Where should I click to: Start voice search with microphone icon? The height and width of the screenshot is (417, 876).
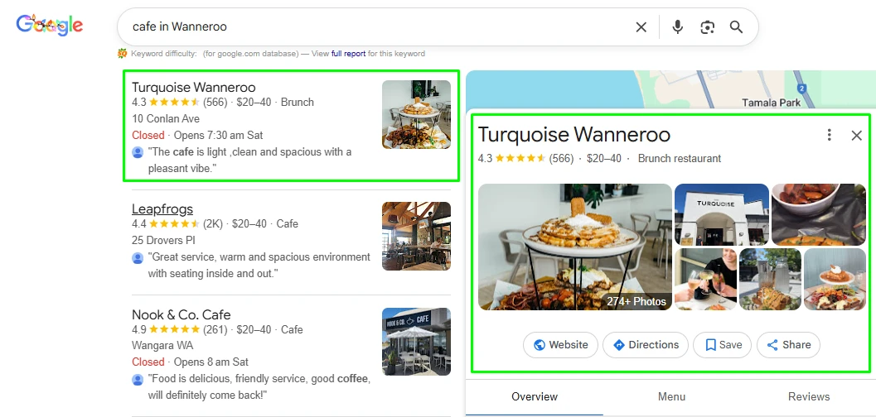678,27
